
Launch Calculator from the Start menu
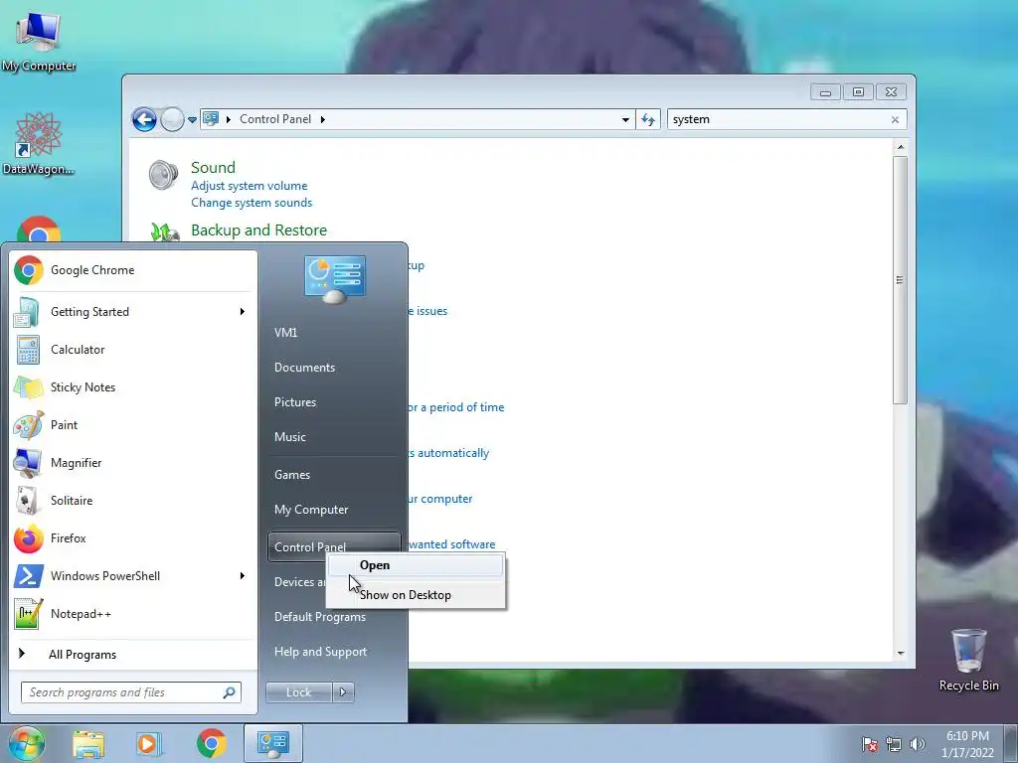tap(133, 350)
